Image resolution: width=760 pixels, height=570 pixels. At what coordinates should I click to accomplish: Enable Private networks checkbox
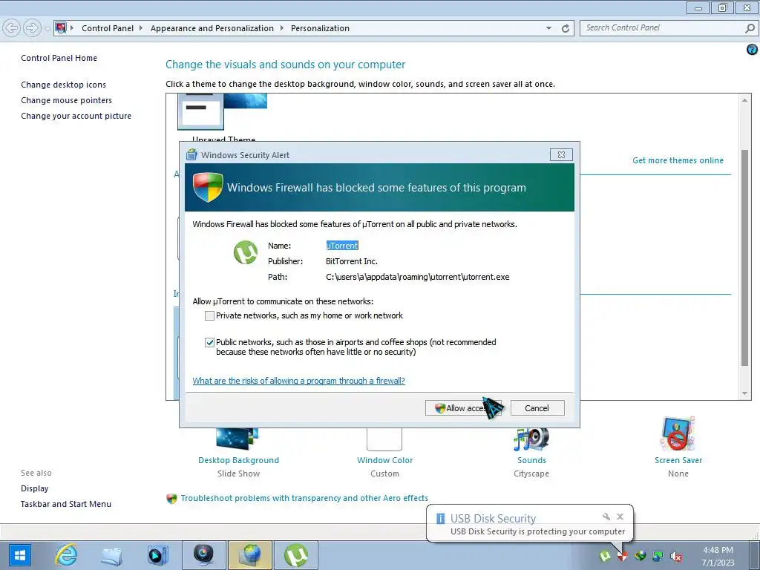point(209,315)
